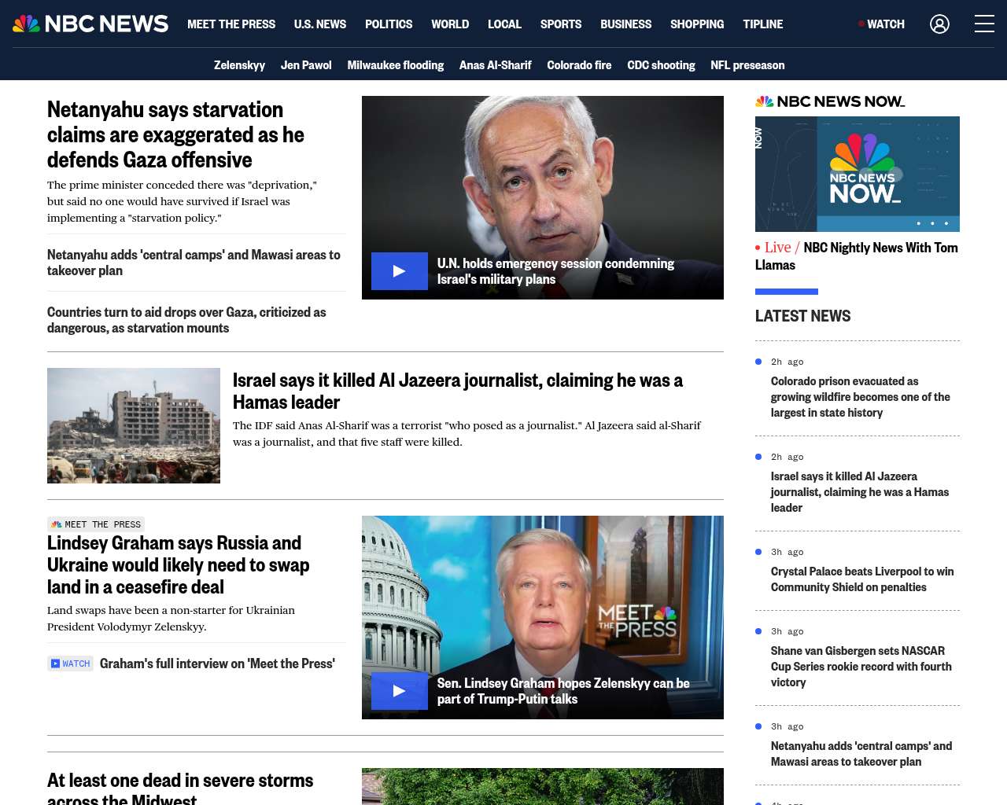
Task: Open Tipline nav link
Action: (x=763, y=24)
